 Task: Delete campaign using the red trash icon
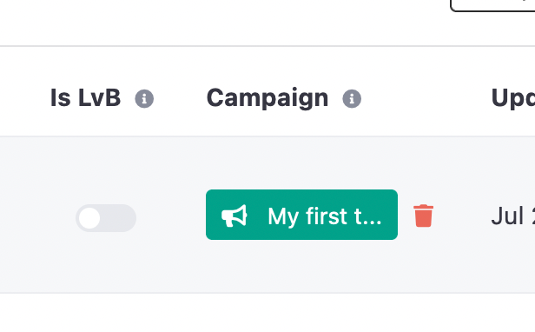424,216
